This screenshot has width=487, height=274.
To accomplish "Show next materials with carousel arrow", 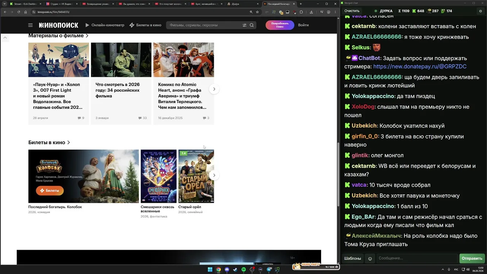I will tap(214, 89).
